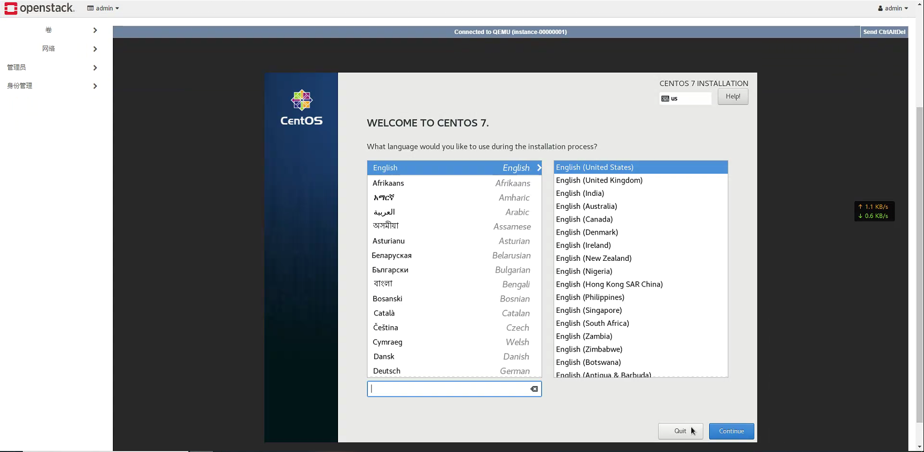Select Amharic in the language list

coord(455,198)
